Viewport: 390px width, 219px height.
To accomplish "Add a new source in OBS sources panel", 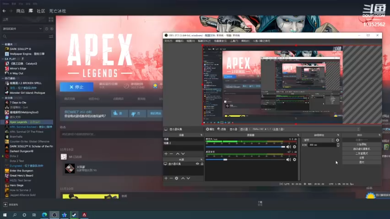I will [x=166, y=178].
